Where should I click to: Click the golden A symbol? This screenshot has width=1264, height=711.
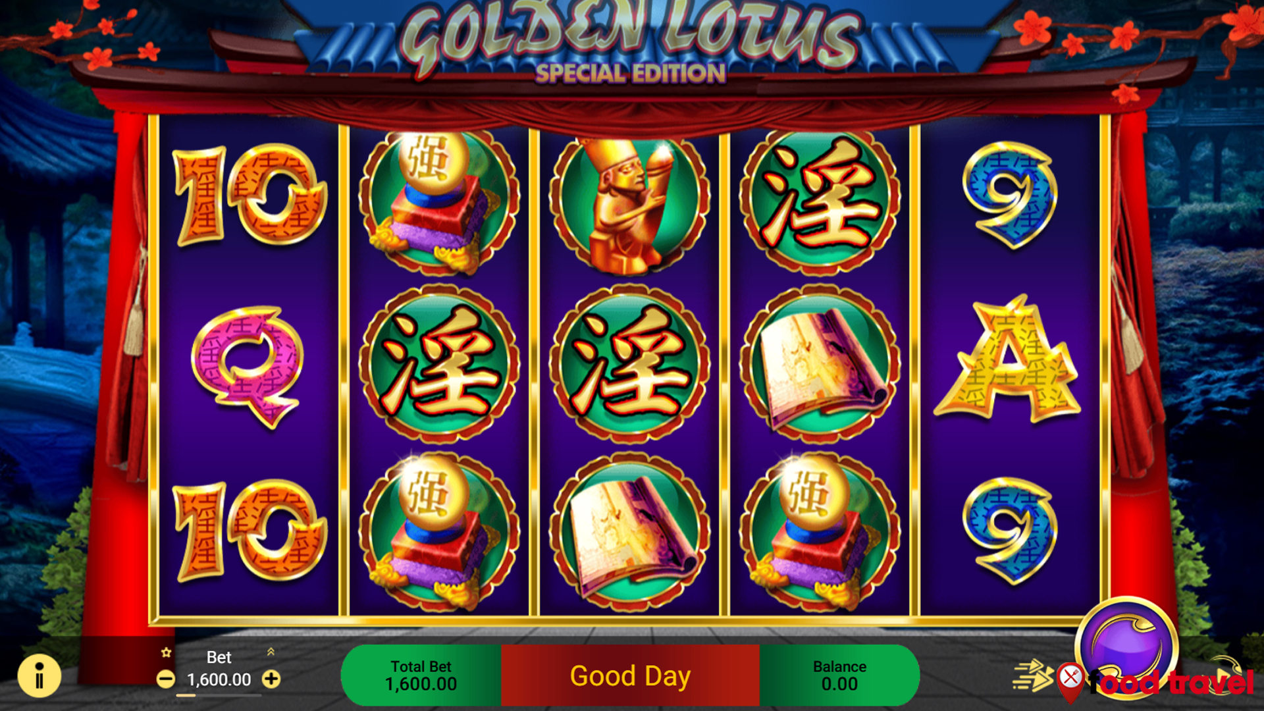[1007, 361]
